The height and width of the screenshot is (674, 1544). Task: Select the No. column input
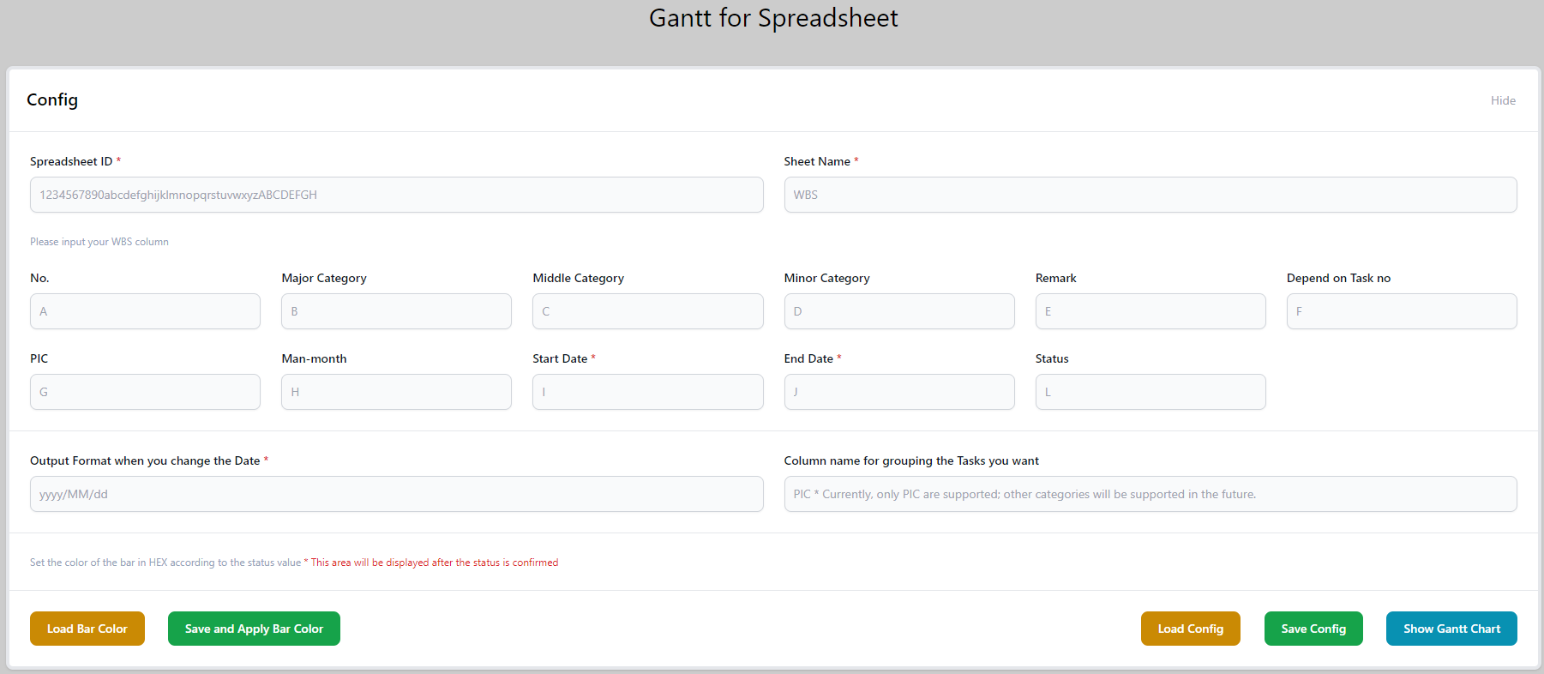(x=145, y=311)
